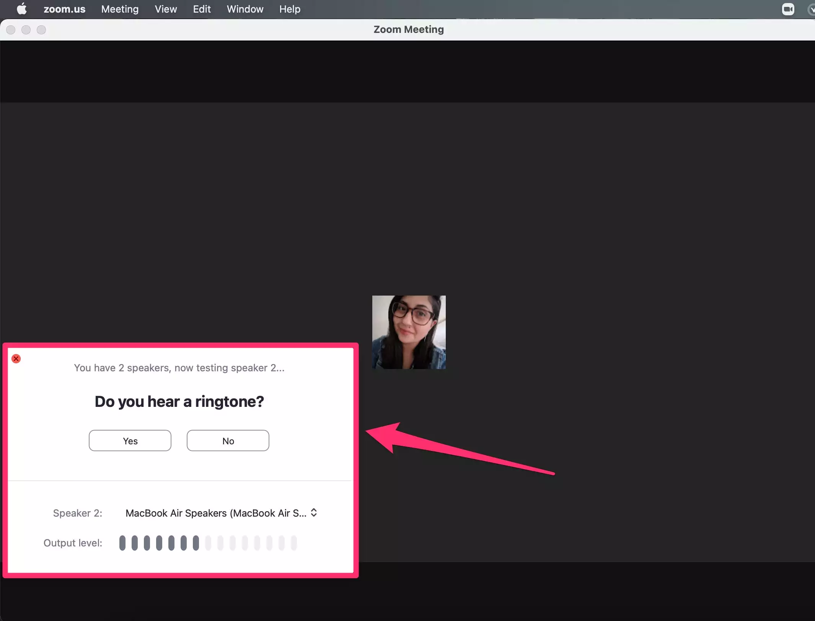
Task: Click the Output level meter bars
Action: (208, 543)
